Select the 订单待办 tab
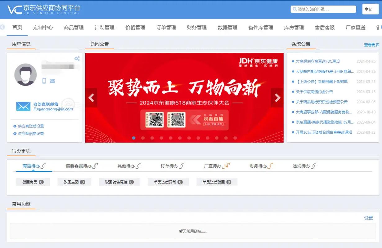 point(173,166)
